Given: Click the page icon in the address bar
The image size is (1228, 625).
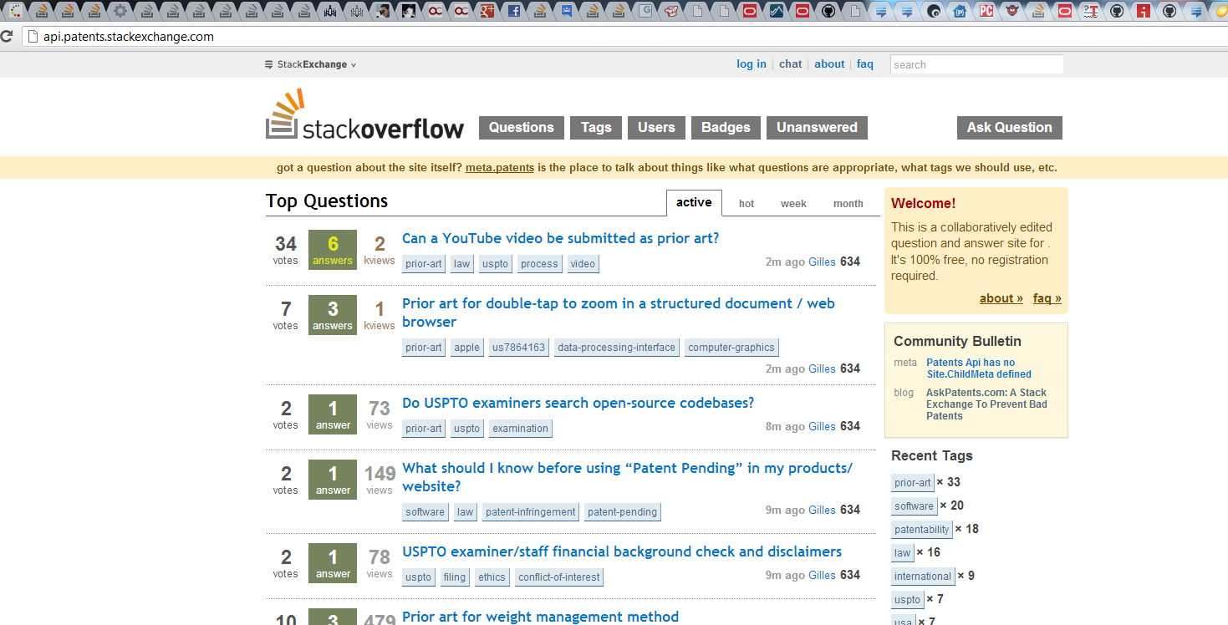Looking at the screenshot, I should coord(33,37).
